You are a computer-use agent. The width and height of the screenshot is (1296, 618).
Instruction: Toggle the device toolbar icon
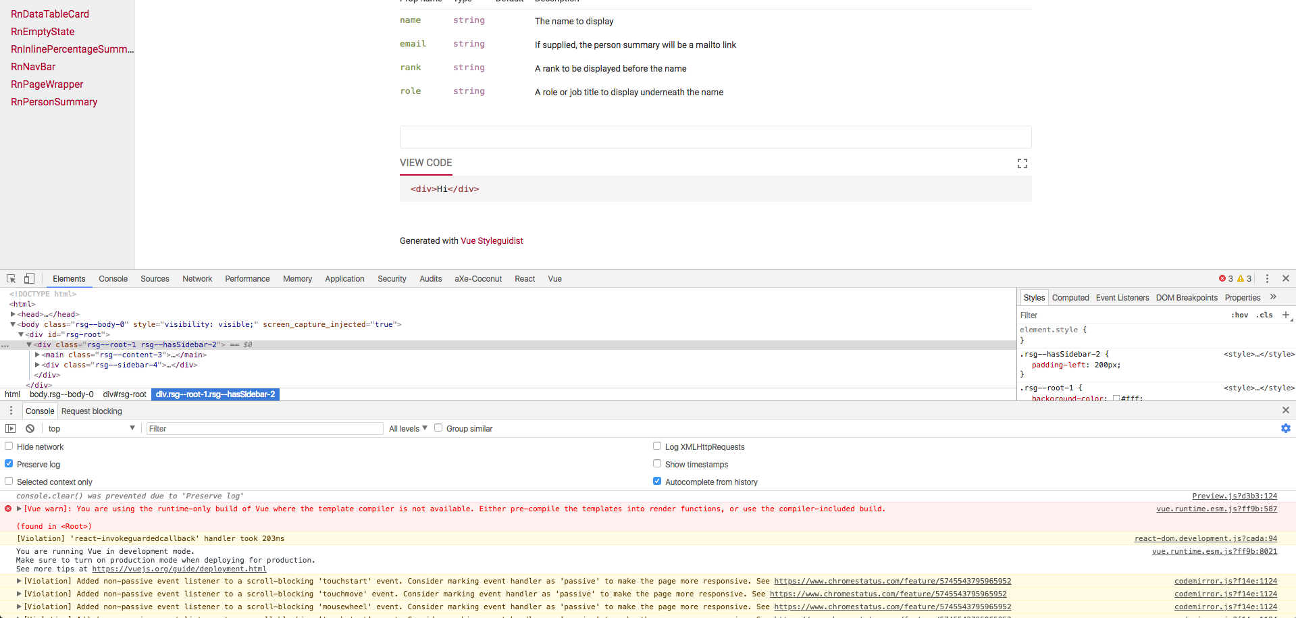(28, 278)
